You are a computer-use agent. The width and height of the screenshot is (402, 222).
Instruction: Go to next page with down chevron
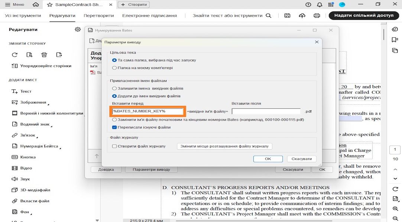tap(395, 179)
